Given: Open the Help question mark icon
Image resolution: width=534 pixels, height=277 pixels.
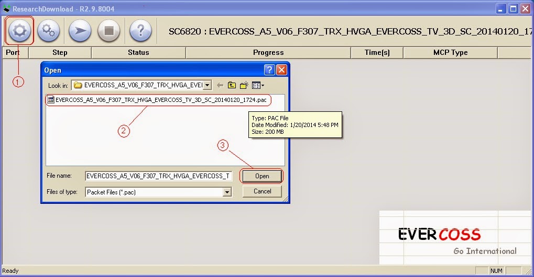Looking at the screenshot, I should pos(140,31).
